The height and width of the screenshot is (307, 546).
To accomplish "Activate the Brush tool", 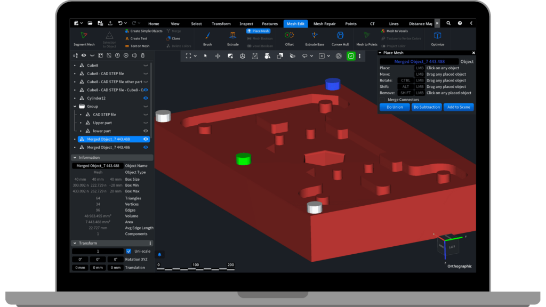I will point(207,38).
